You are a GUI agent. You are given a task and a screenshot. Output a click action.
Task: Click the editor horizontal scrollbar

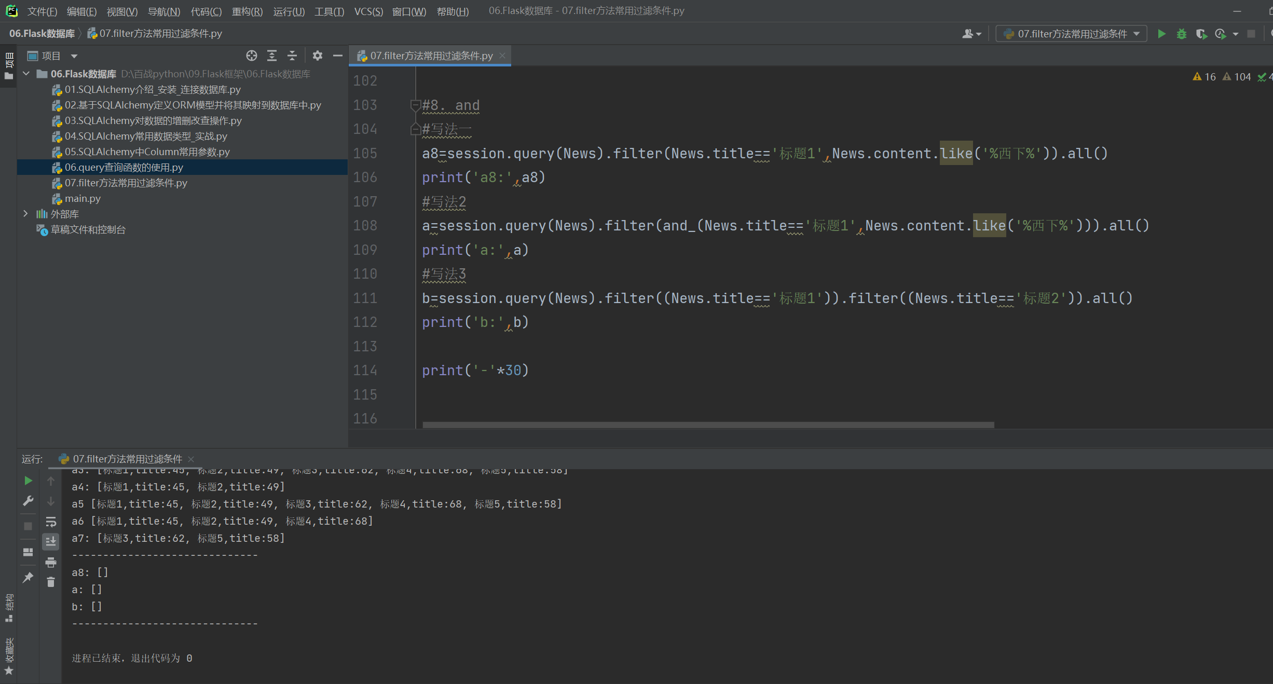pyautogui.click(x=708, y=425)
